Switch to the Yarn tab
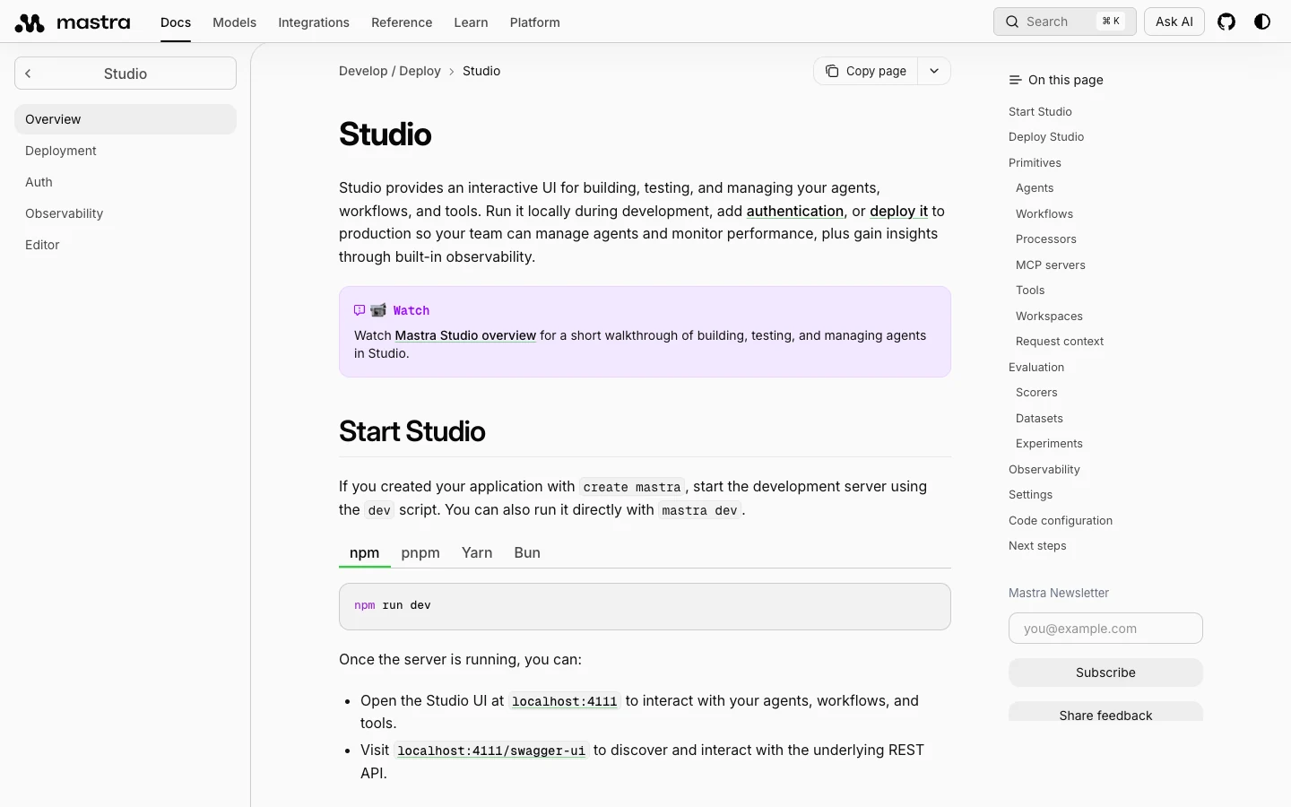Image resolution: width=1291 pixels, height=807 pixels. [477, 552]
